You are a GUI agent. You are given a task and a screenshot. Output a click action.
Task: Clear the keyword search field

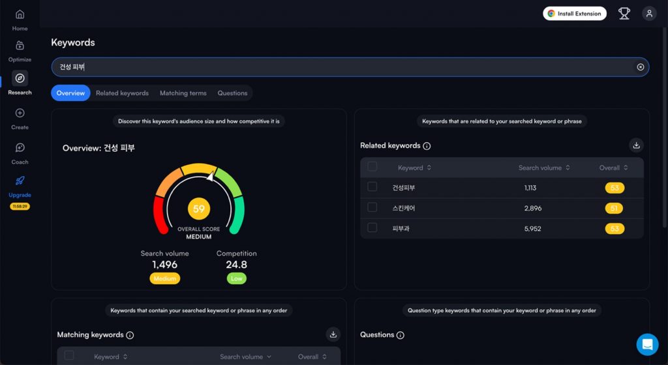pyautogui.click(x=640, y=67)
